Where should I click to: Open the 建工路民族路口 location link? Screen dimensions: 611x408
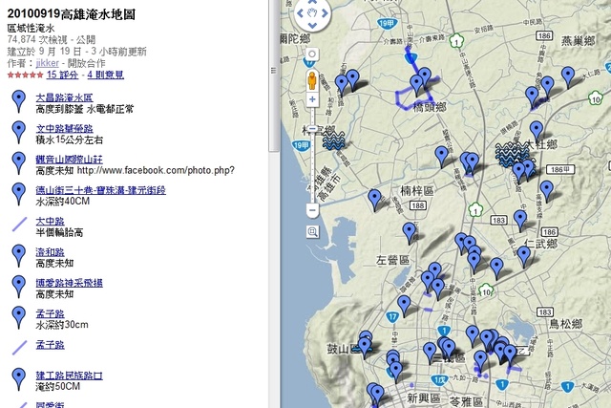coord(70,376)
